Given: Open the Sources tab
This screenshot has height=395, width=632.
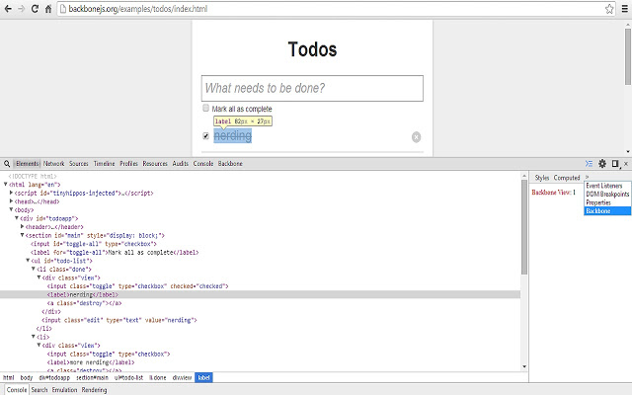Looking at the screenshot, I should [79, 164].
